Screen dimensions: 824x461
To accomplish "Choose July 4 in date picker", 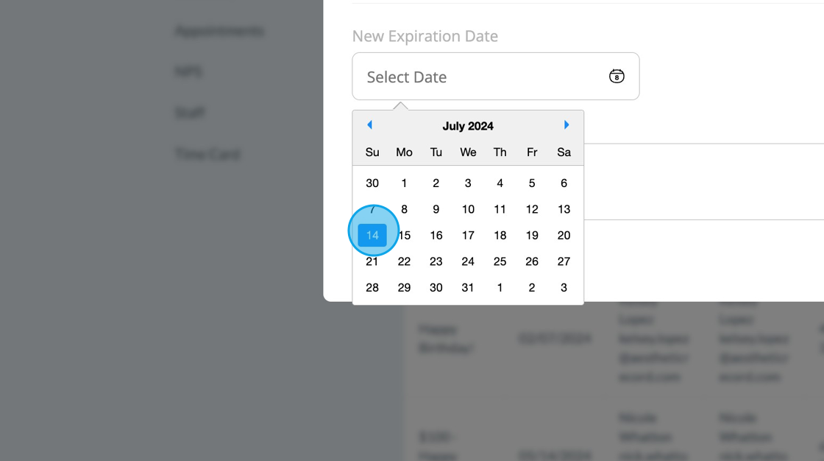I will tap(500, 183).
